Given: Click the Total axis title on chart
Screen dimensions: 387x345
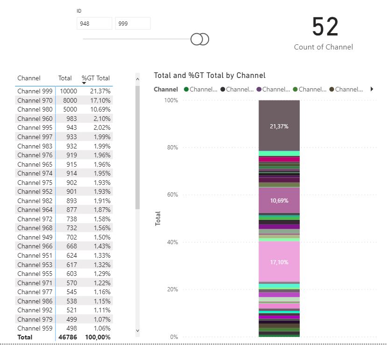Looking at the screenshot, I should (x=158, y=218).
